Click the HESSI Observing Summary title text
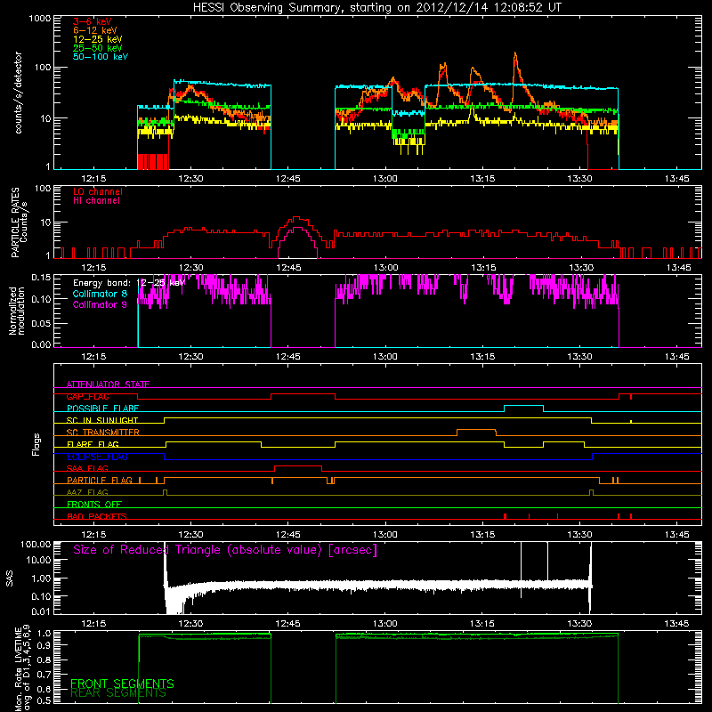 point(376,8)
